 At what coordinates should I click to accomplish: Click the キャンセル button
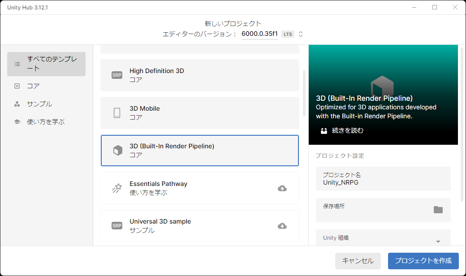click(x=358, y=261)
